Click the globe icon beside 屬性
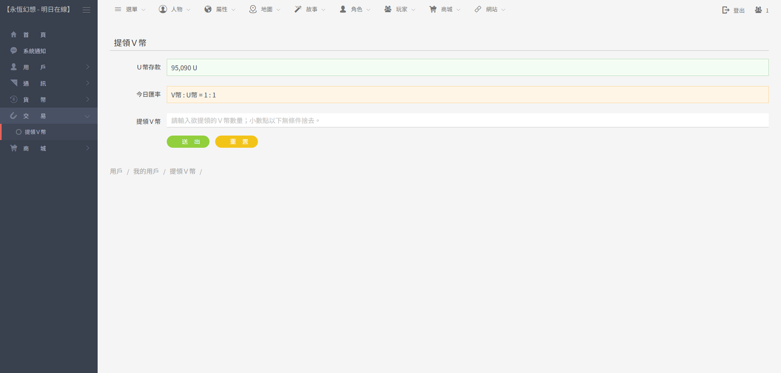 (208, 9)
